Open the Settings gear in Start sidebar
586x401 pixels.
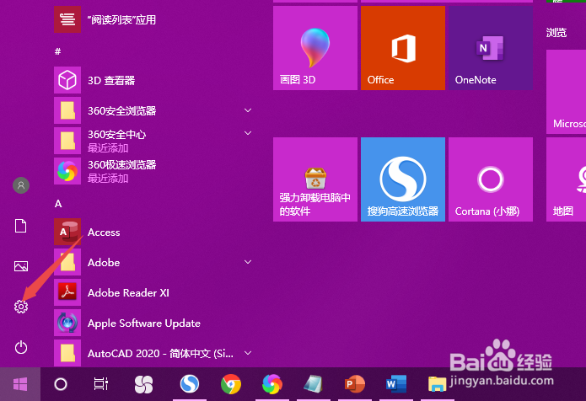(21, 307)
